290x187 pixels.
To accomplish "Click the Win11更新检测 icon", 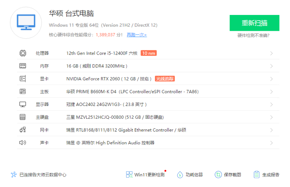I will [x=129, y=174].
